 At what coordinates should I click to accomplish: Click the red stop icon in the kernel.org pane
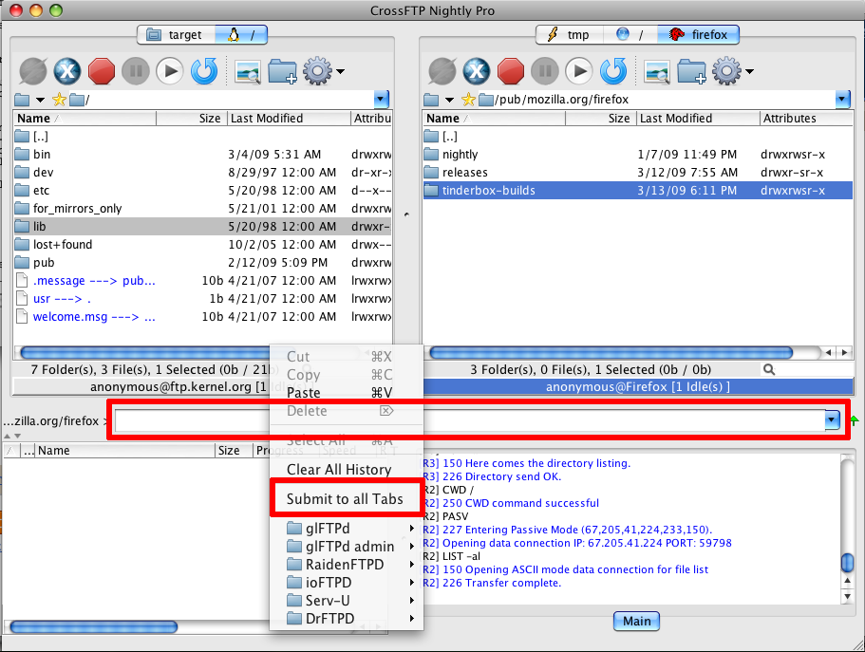102,72
